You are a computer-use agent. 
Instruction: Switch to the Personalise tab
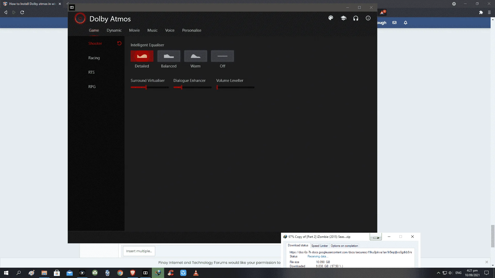click(x=192, y=30)
